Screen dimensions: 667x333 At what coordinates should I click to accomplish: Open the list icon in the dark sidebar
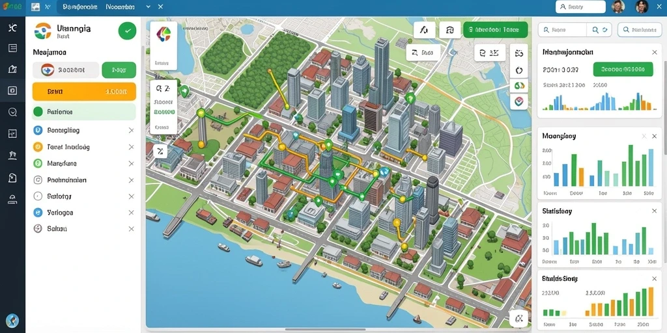(13, 48)
